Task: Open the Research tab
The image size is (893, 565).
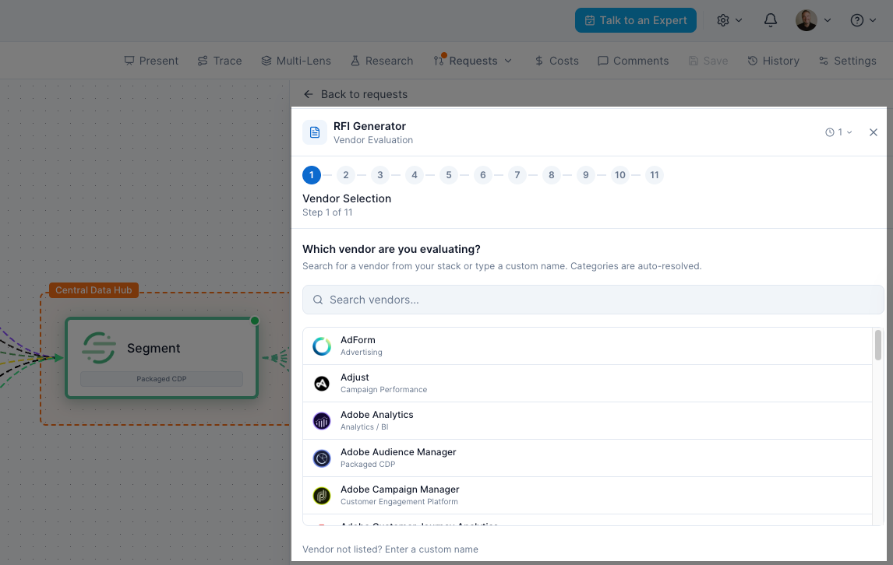Action: pyautogui.click(x=381, y=61)
